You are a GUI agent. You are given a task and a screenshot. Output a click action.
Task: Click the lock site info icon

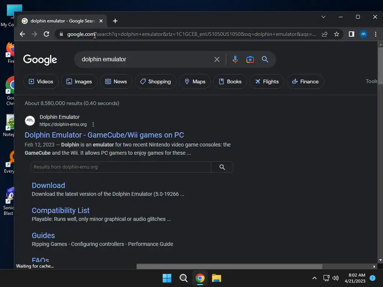point(61,34)
